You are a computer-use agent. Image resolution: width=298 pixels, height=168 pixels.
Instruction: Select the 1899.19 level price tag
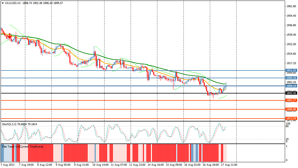click(291, 86)
